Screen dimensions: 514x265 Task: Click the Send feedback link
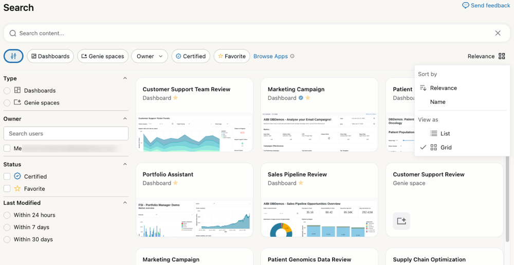486,5
